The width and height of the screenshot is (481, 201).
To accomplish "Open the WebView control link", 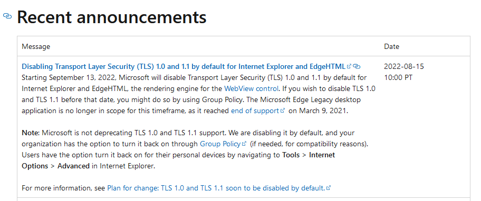I will (x=251, y=89).
